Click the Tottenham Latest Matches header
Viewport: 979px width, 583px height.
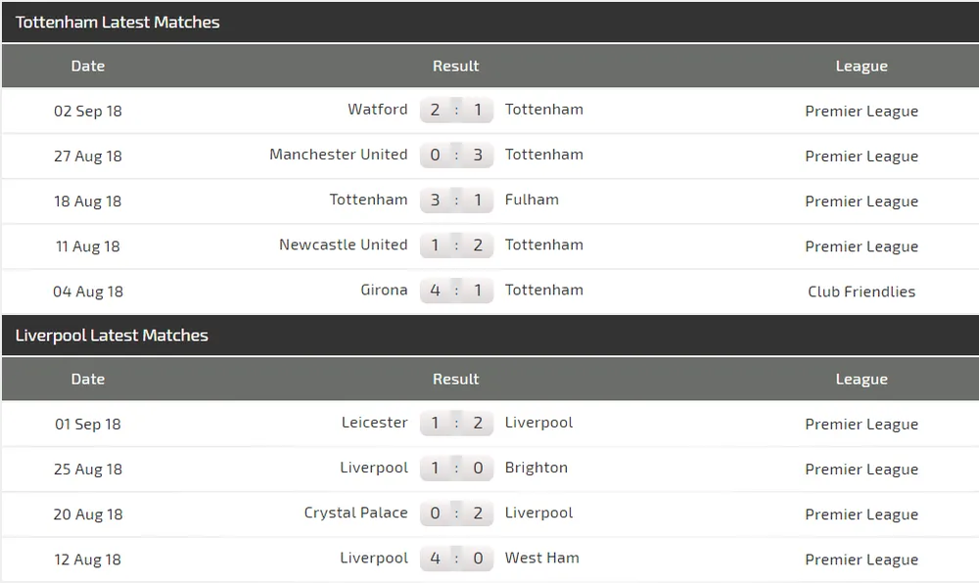[117, 22]
